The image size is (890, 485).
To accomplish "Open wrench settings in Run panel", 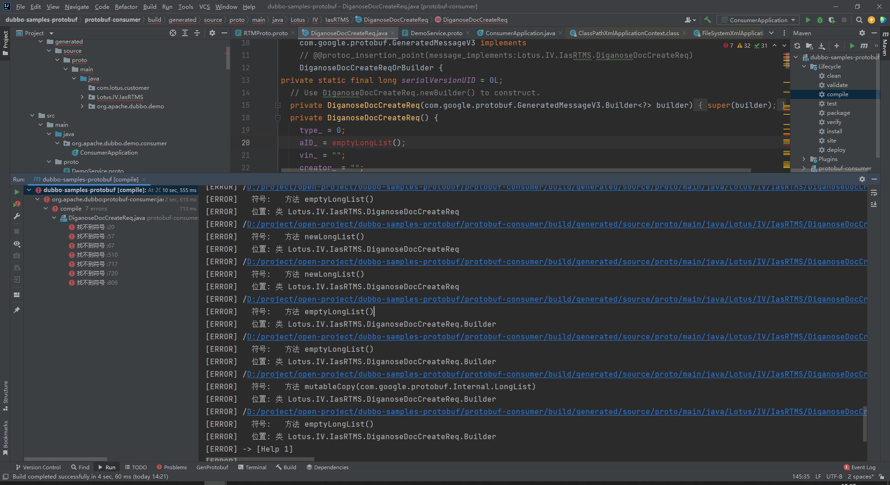I will tap(17, 216).
